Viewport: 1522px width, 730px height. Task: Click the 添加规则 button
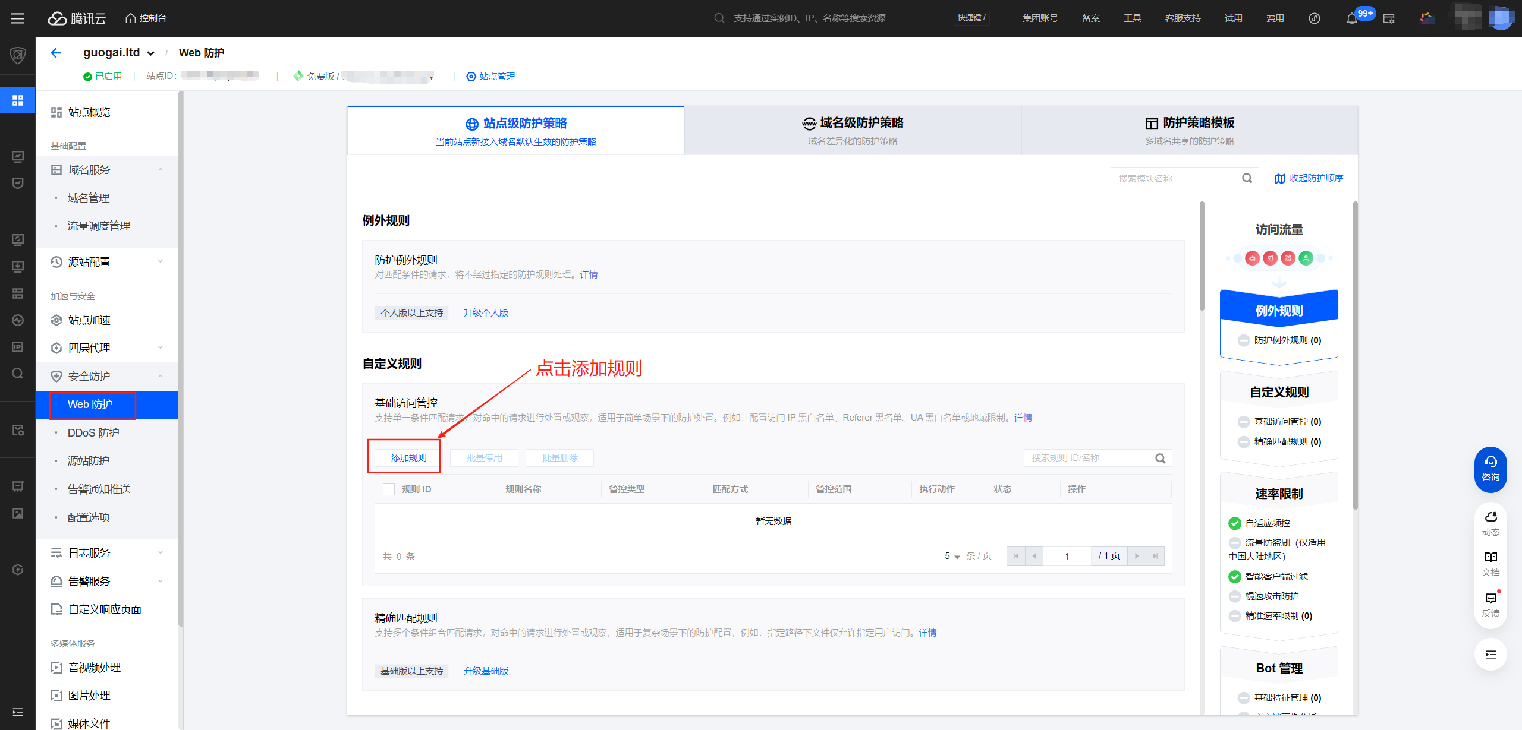coord(409,458)
